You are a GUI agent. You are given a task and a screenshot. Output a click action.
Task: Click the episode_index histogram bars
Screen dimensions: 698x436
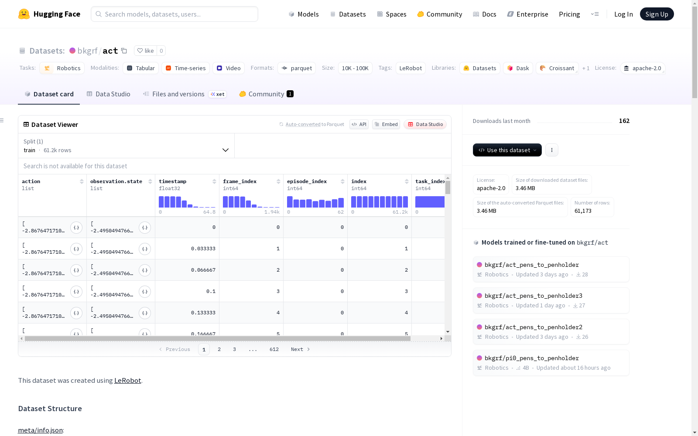tap(315, 201)
